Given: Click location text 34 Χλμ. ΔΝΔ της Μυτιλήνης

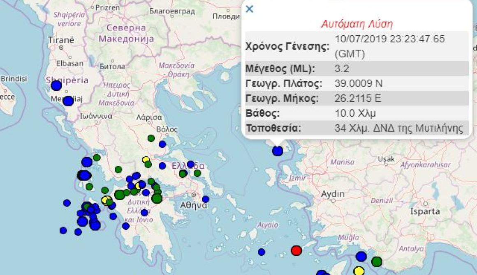Looking at the screenshot, I should coord(399,128).
